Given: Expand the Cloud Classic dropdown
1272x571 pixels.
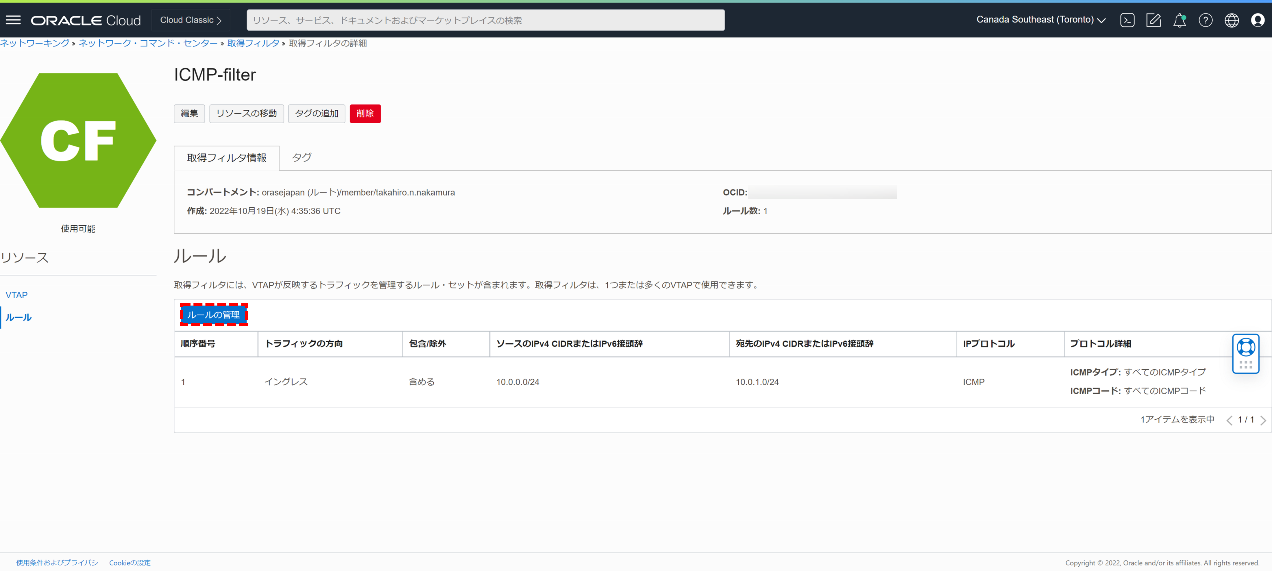Looking at the screenshot, I should pos(191,20).
